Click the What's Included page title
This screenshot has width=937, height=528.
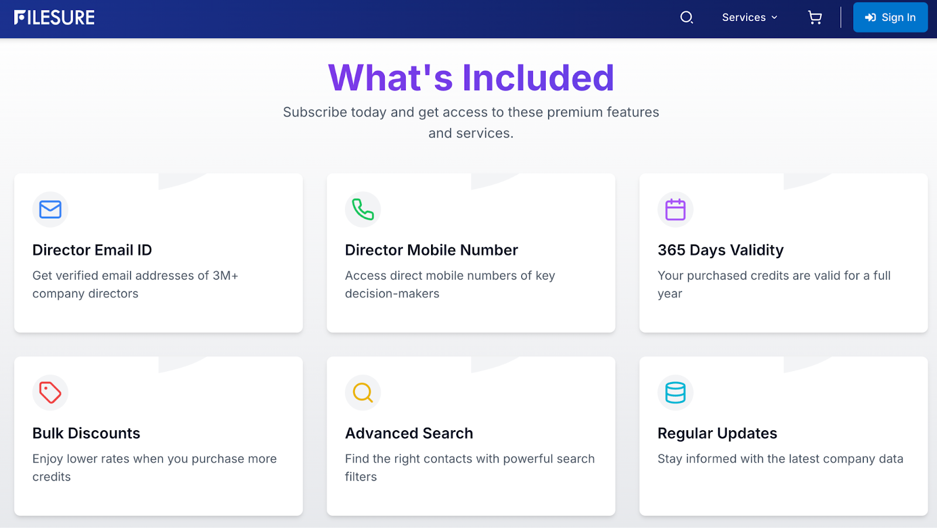[x=471, y=78]
